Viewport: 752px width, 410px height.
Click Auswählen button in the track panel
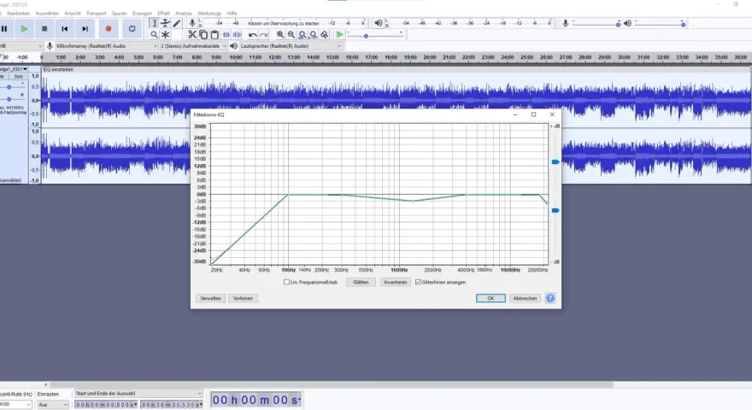coord(10,180)
